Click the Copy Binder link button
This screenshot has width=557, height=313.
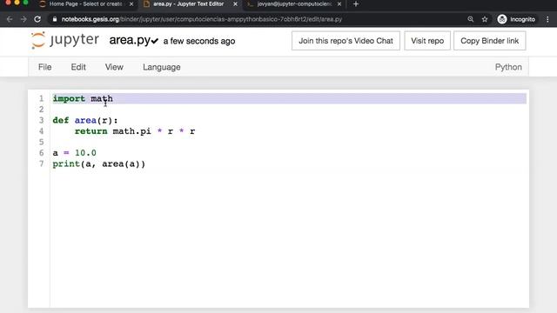pos(489,41)
